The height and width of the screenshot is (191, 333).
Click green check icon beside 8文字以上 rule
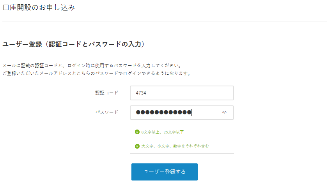click(x=137, y=132)
